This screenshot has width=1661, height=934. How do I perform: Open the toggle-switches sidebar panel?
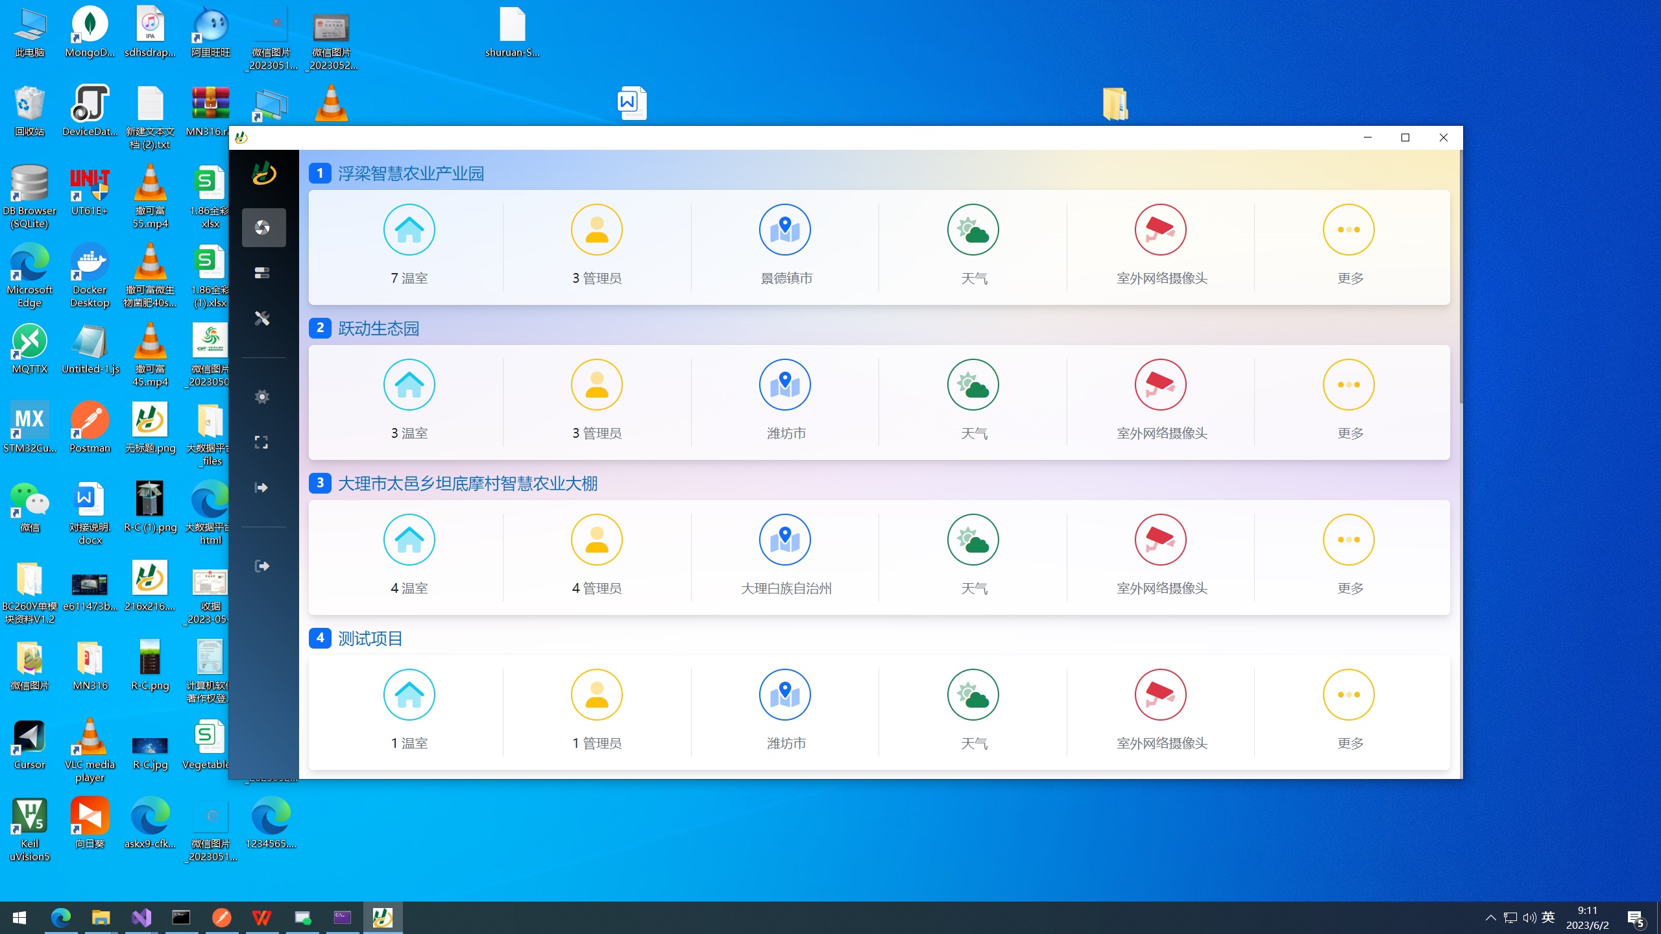[x=263, y=273]
